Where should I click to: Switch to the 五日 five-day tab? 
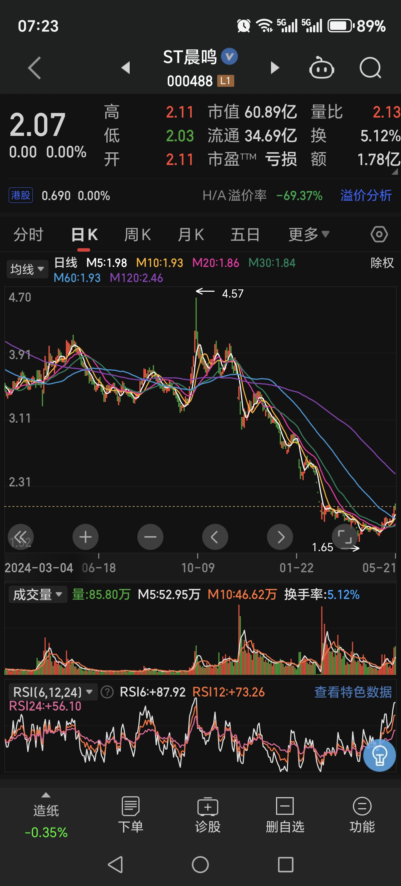245,235
